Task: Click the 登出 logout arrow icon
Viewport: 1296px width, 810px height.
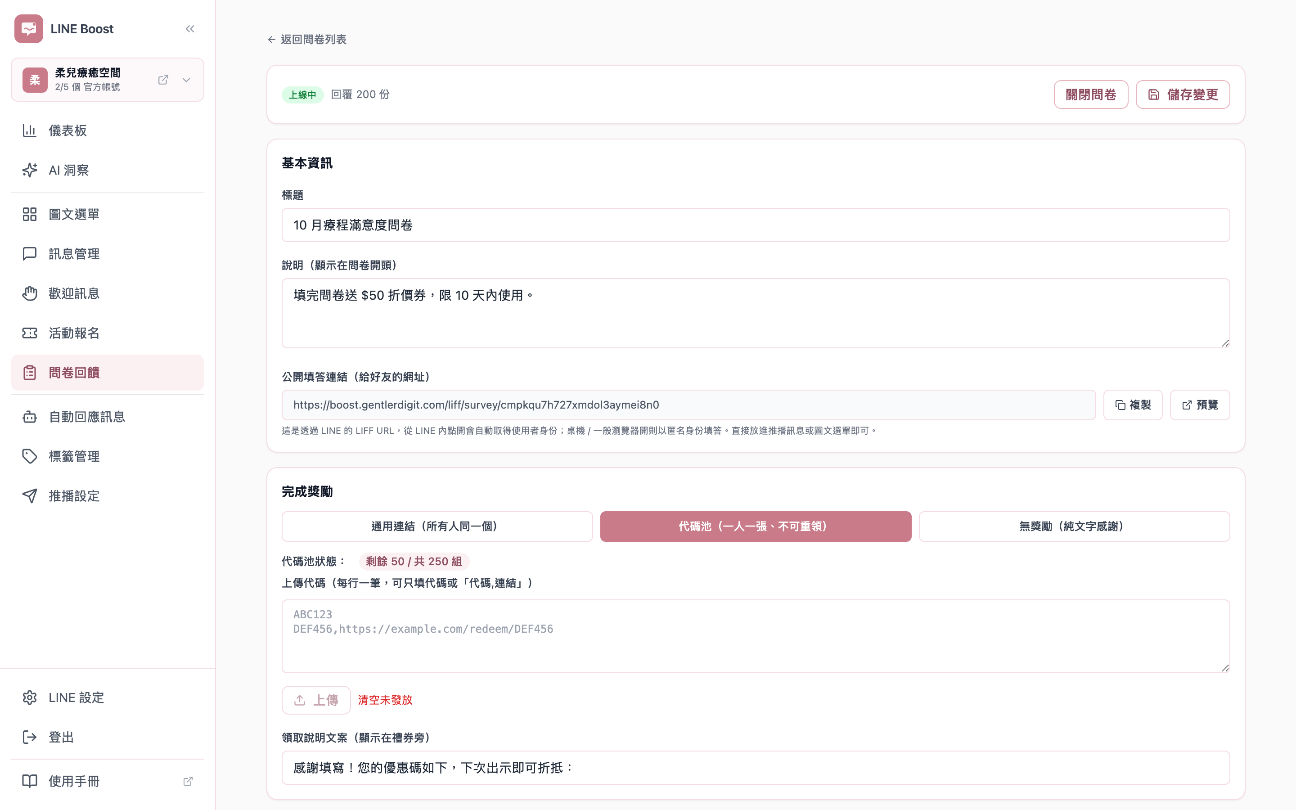Action: click(29, 737)
